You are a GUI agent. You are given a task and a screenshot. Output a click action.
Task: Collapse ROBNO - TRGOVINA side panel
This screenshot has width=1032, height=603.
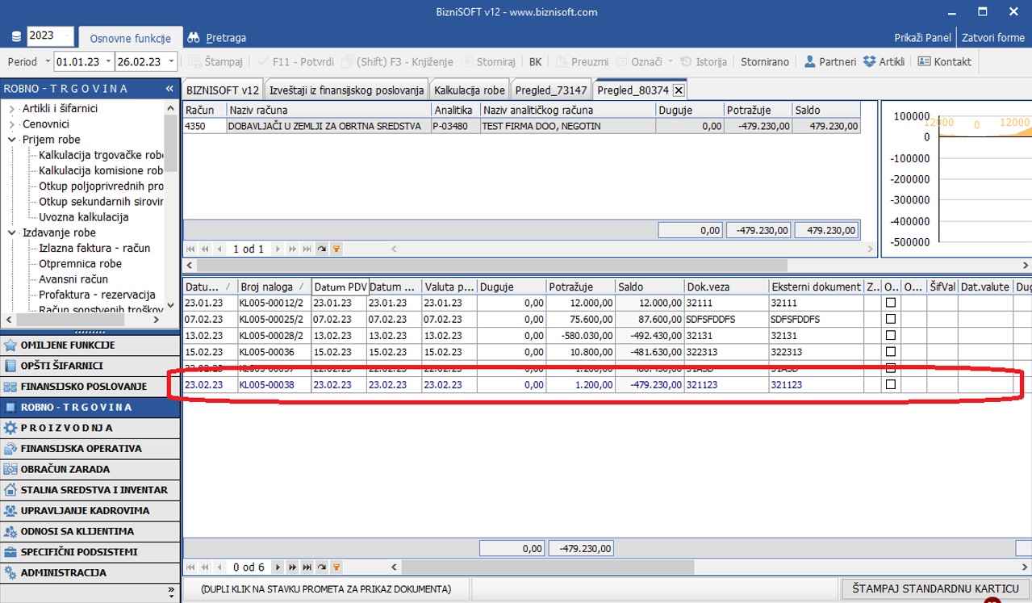tap(169, 89)
